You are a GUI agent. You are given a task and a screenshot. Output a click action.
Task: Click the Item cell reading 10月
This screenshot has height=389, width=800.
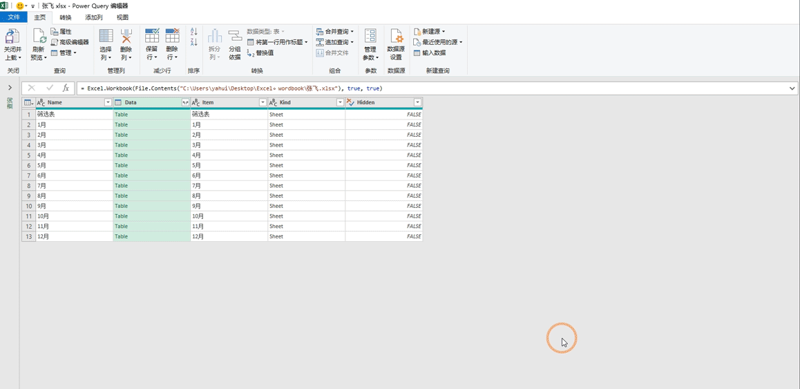point(229,216)
